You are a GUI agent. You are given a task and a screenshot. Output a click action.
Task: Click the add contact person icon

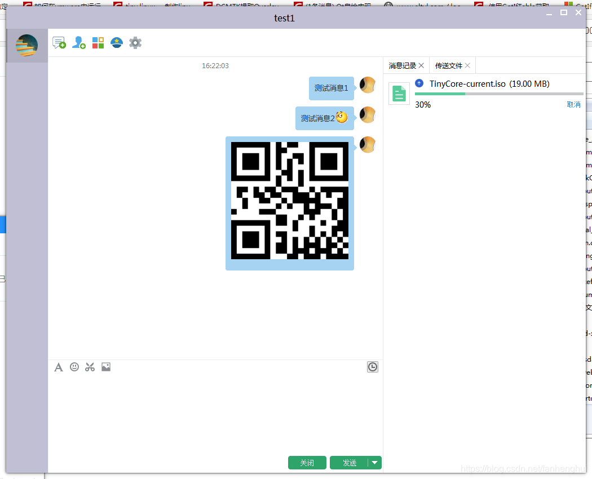coord(79,43)
